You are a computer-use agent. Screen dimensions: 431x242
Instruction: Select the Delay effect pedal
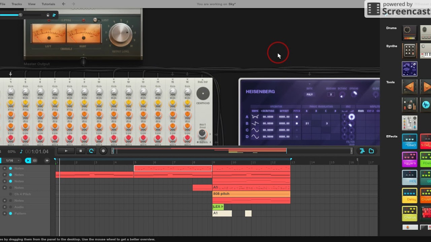tap(409, 196)
